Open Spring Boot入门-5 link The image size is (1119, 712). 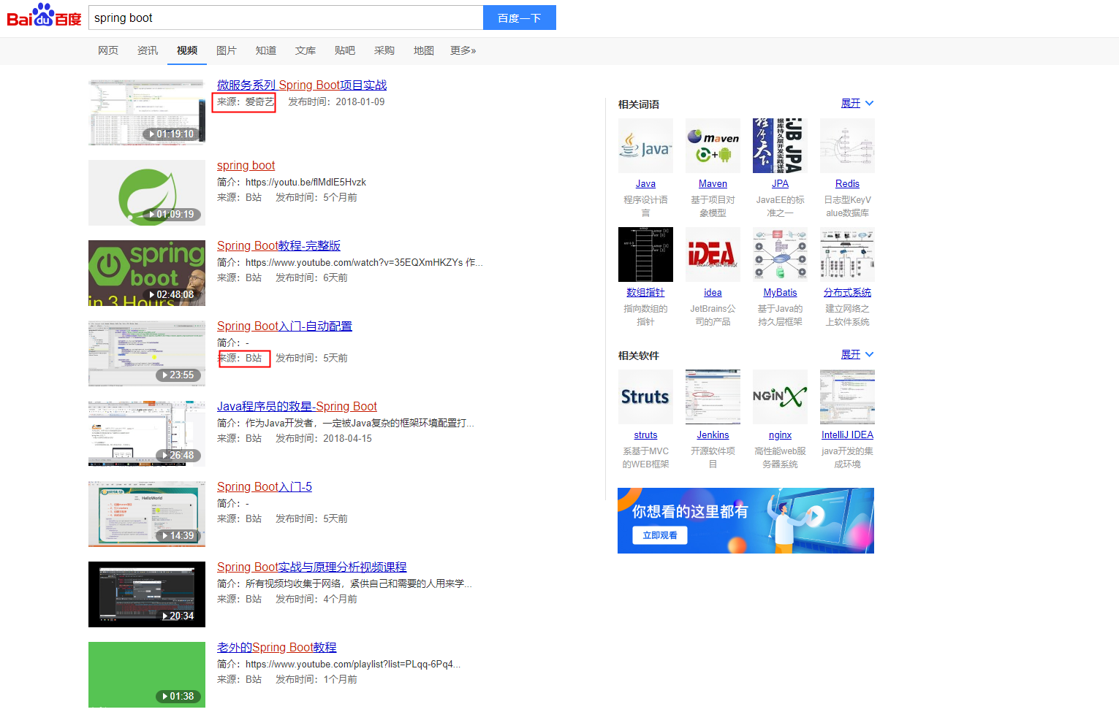click(x=265, y=487)
